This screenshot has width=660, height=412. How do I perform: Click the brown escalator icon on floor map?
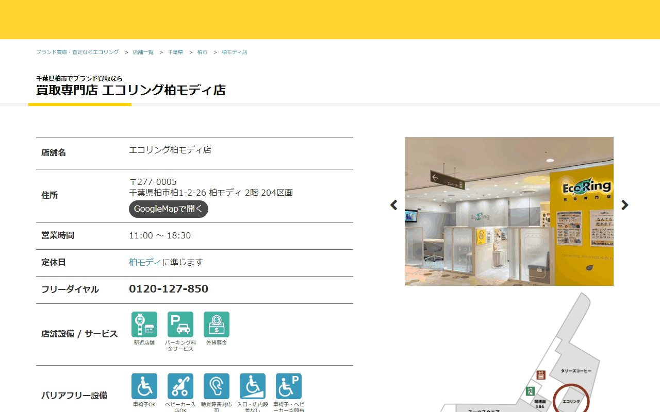pos(541,375)
